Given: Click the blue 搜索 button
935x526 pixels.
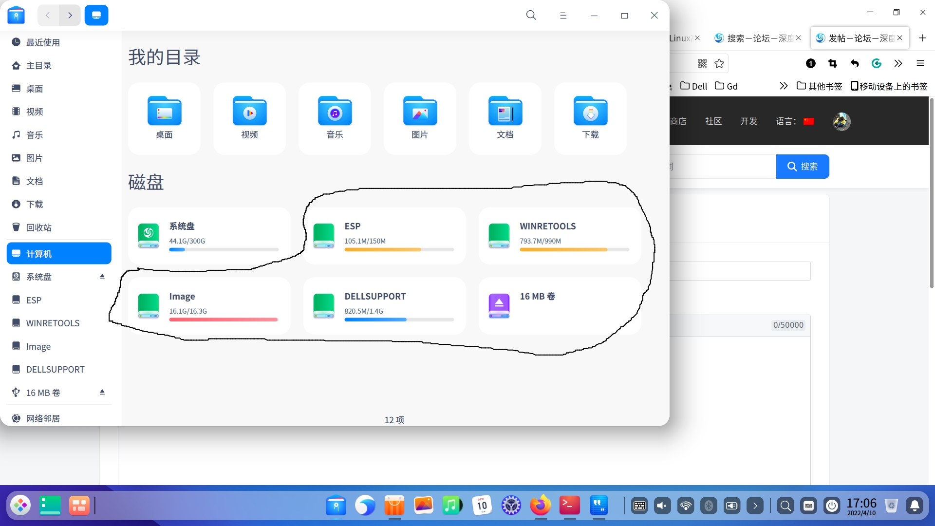Looking at the screenshot, I should point(802,167).
